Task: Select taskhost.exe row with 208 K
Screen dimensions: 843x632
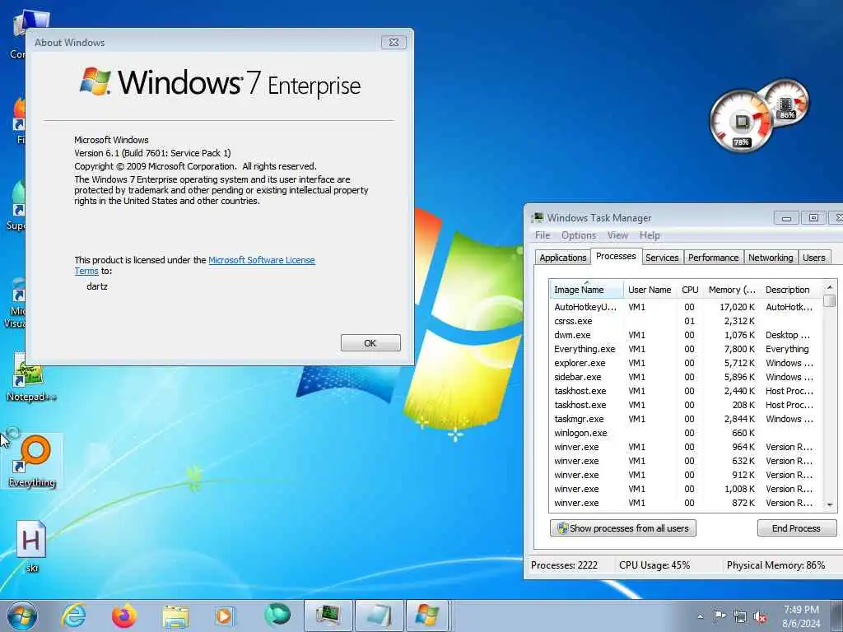Action: click(x=686, y=405)
